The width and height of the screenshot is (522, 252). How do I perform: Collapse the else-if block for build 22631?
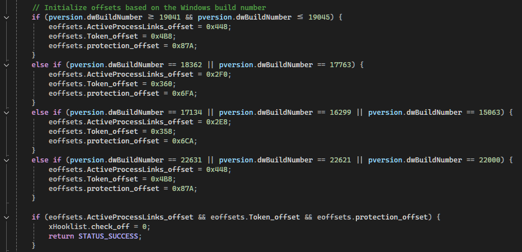[x=6, y=160]
